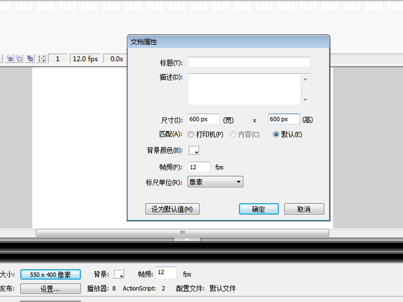Click the description box scroll up arrow
403x302 pixels.
click(x=305, y=79)
